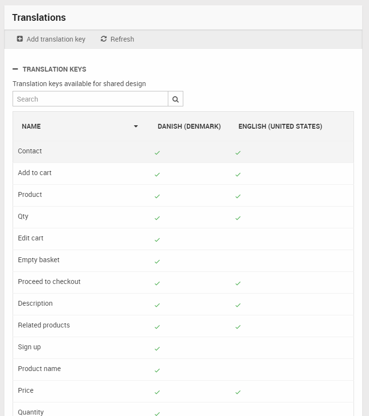
Task: Click the Refresh arrows icon
Action: [103, 39]
